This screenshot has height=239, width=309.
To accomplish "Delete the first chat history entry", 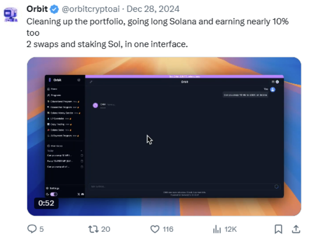I will pyautogui.click(x=82, y=156).
